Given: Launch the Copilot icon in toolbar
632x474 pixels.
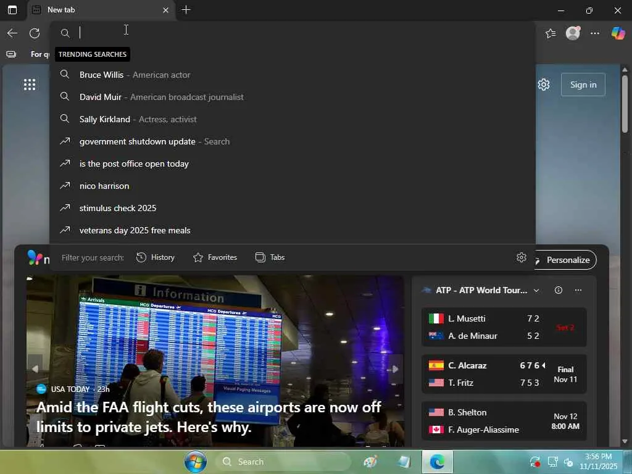Looking at the screenshot, I should (x=618, y=33).
